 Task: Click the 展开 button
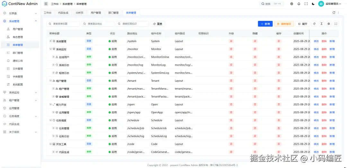coord(303,24)
